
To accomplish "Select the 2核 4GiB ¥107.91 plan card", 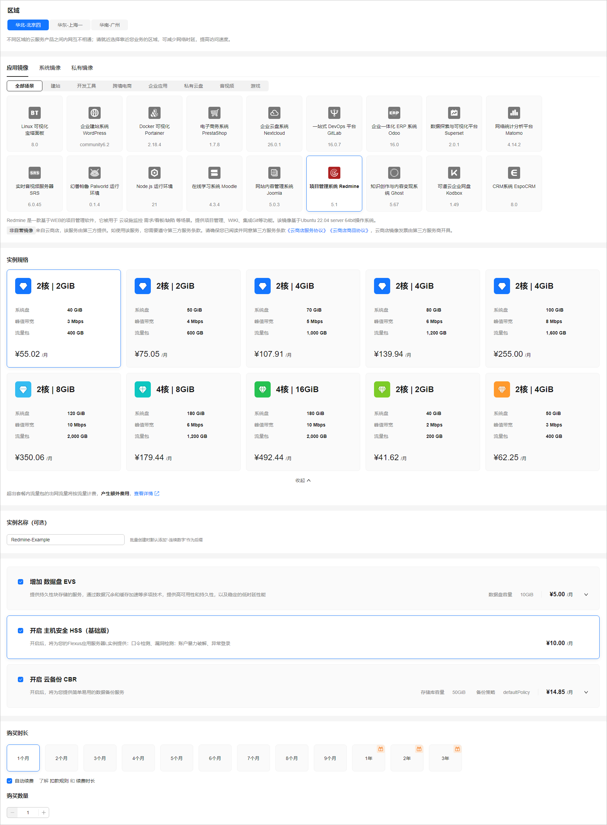I will (303, 318).
